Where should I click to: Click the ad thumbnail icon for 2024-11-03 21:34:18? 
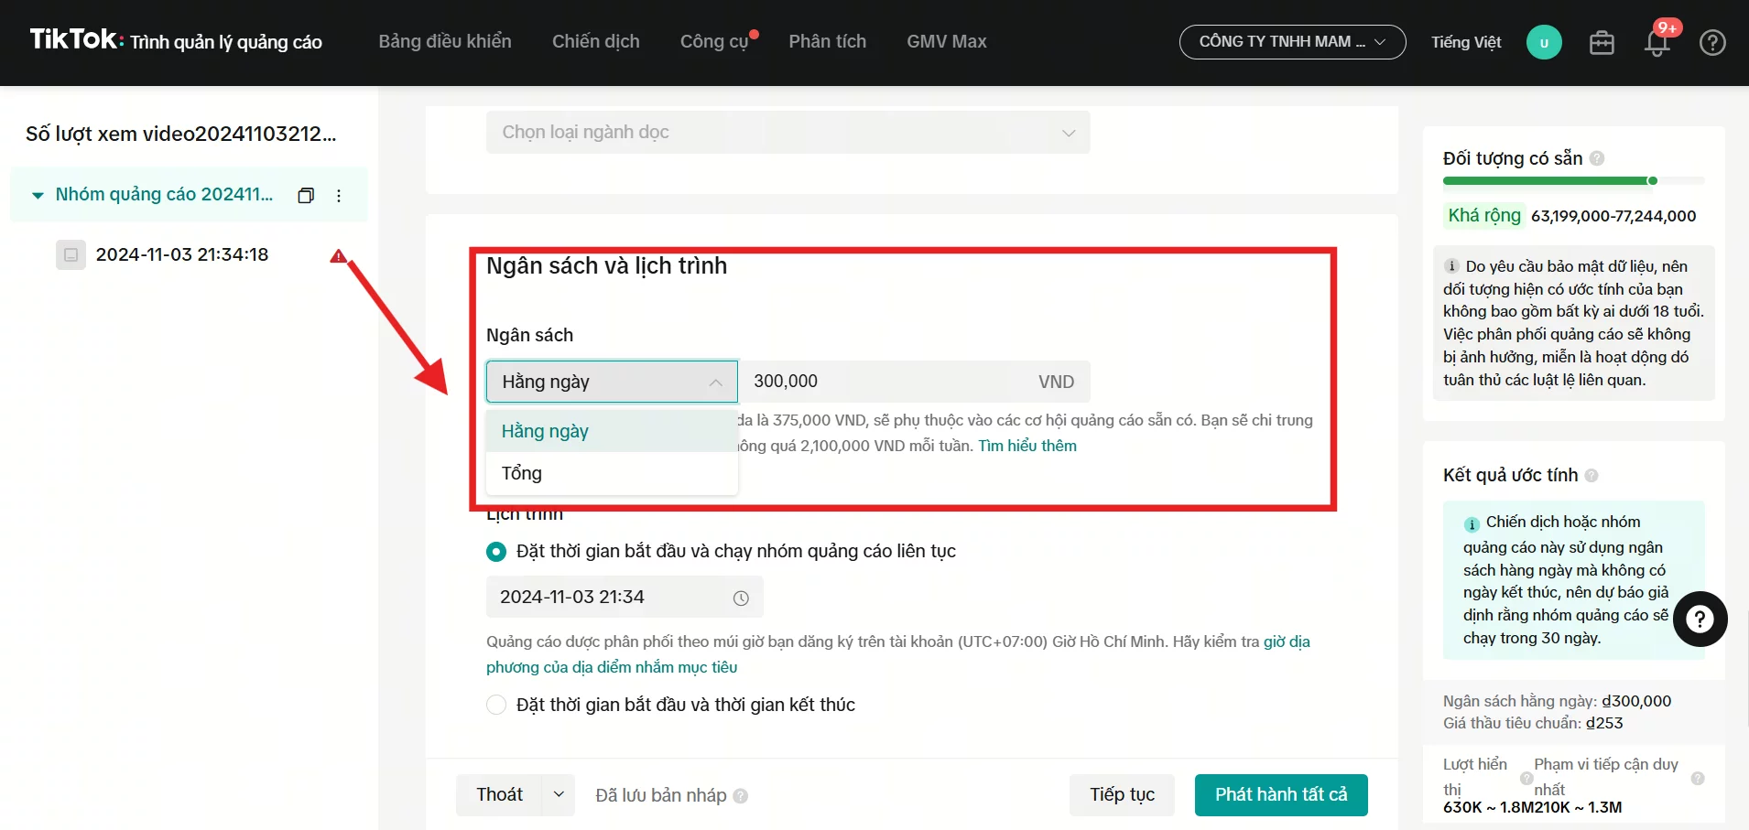[x=71, y=254]
